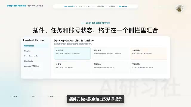Open the 插件管理 card
Screen dimensions: 191x107
(x=110, y=53)
